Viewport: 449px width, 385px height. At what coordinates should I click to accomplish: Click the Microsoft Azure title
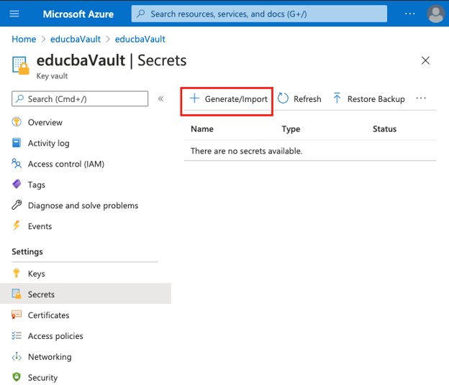78,14
